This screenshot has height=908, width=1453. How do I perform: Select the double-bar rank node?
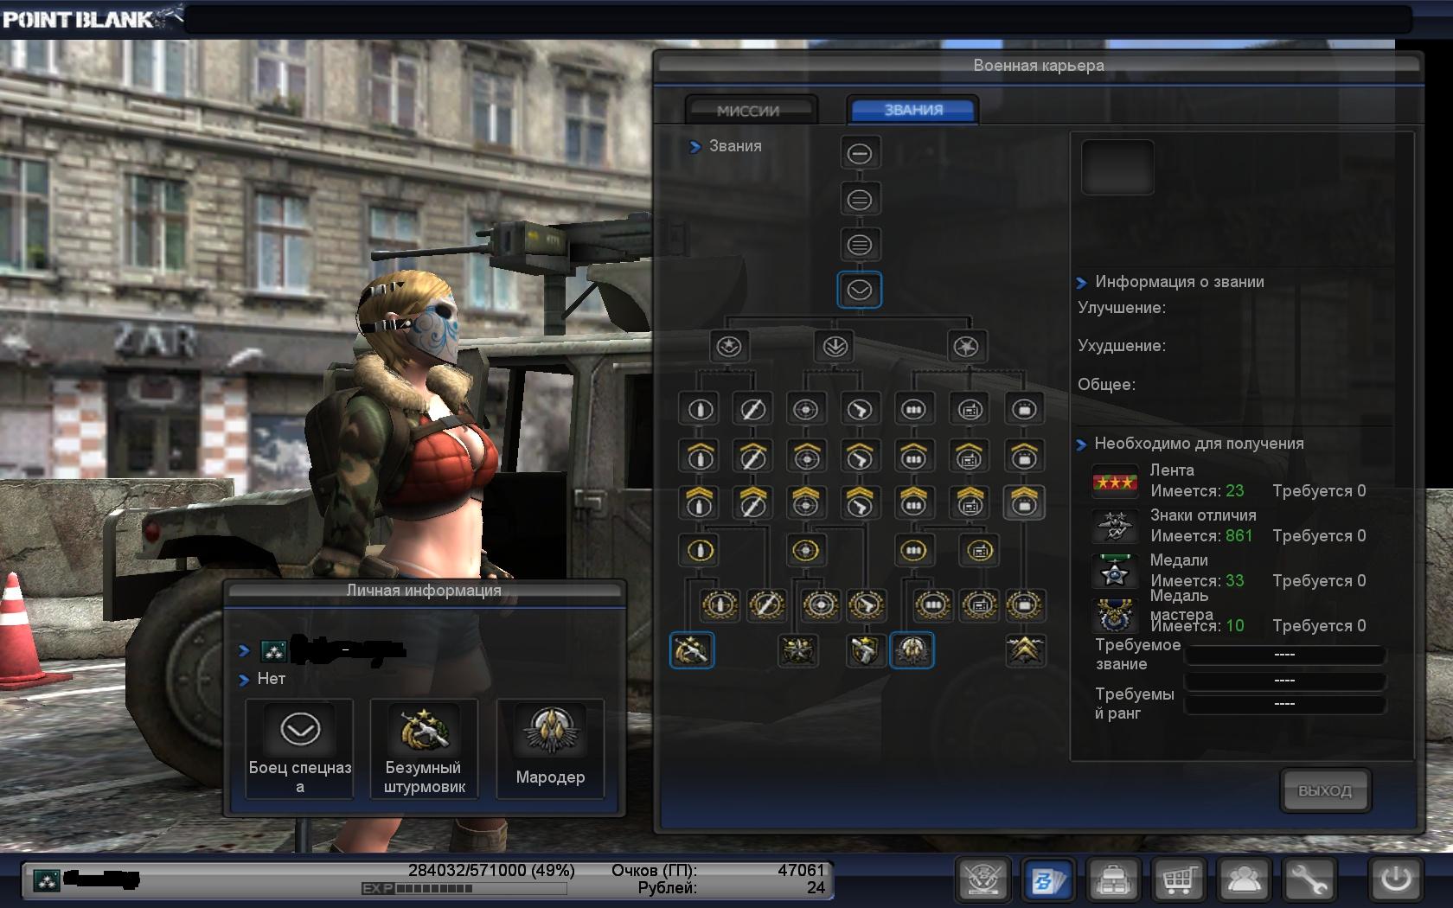pos(859,200)
